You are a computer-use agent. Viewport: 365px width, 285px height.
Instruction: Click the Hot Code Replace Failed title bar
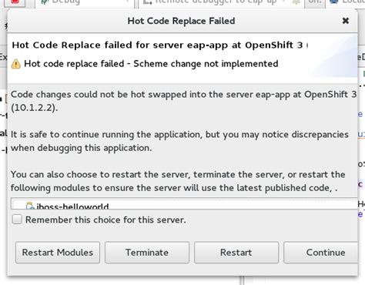click(181, 21)
